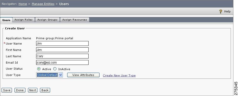Open the Help link text

coord(227,11)
